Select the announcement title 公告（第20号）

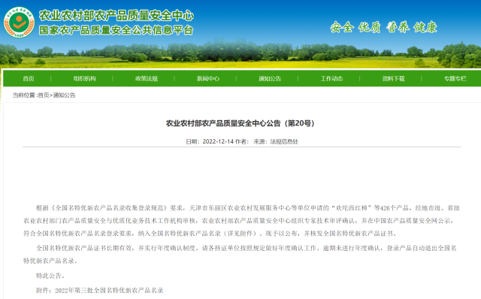[x=240, y=123]
